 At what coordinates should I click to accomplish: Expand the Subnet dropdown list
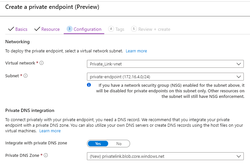(165, 77)
